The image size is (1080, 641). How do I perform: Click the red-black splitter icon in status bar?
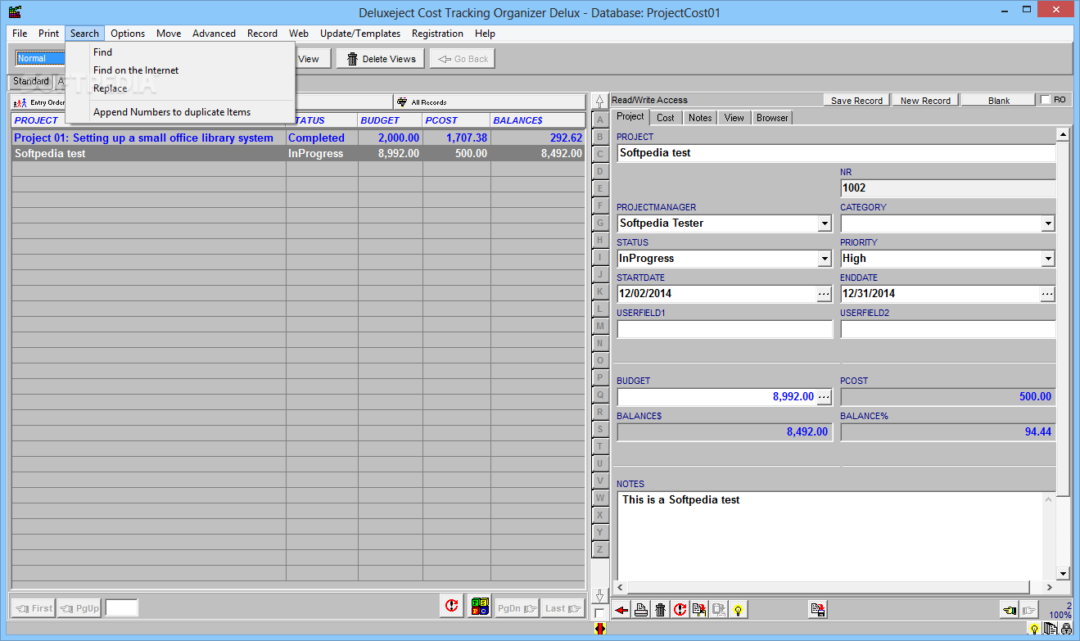click(600, 629)
